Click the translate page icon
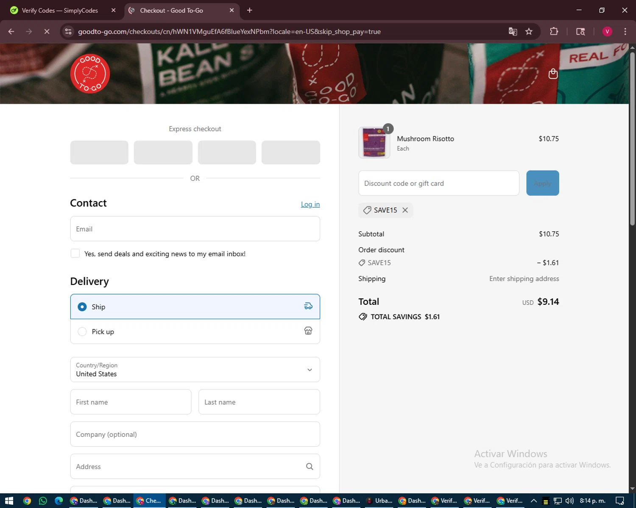This screenshot has width=636, height=508. point(513,32)
